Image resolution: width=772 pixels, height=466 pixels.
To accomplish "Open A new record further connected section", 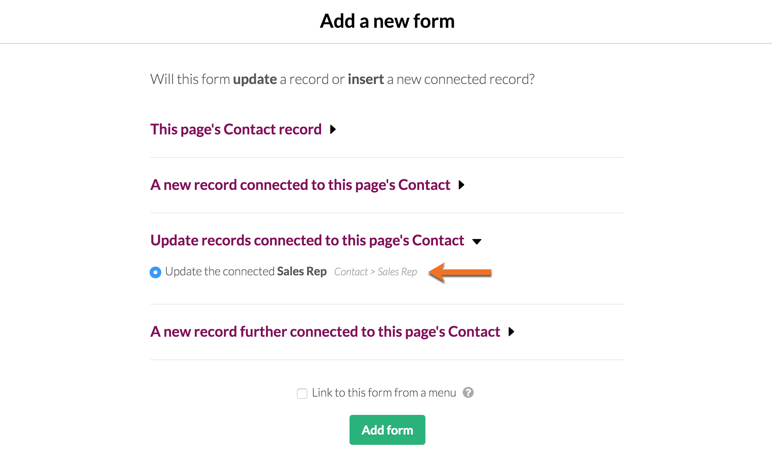I will click(325, 332).
